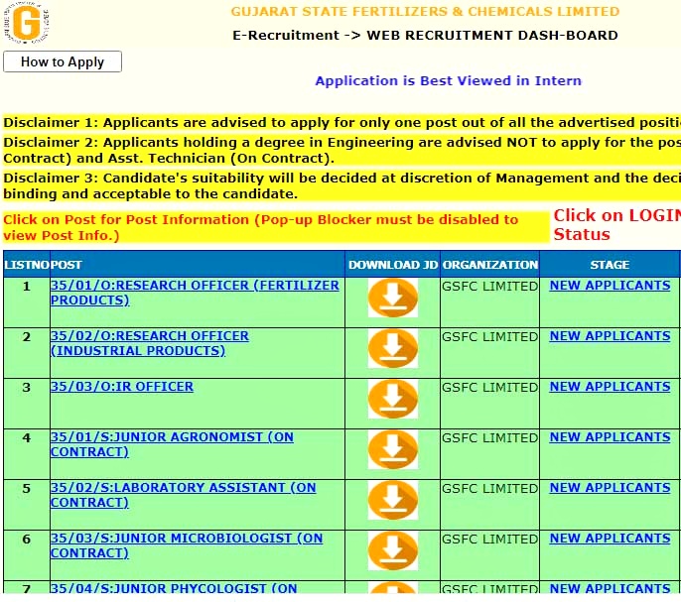Click New Applicants for Research Officer (Fertilizer Products)

tap(610, 286)
